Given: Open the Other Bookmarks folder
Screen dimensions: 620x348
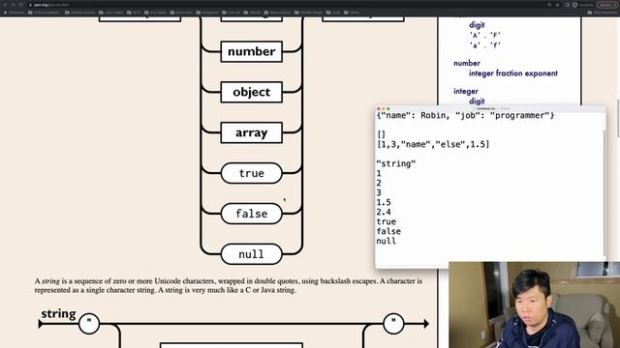Looking at the screenshot, I should [603, 13].
